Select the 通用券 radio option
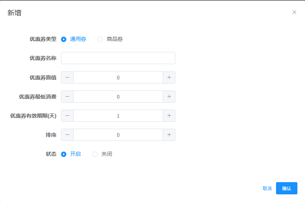305x202 pixels. pyautogui.click(x=64, y=39)
